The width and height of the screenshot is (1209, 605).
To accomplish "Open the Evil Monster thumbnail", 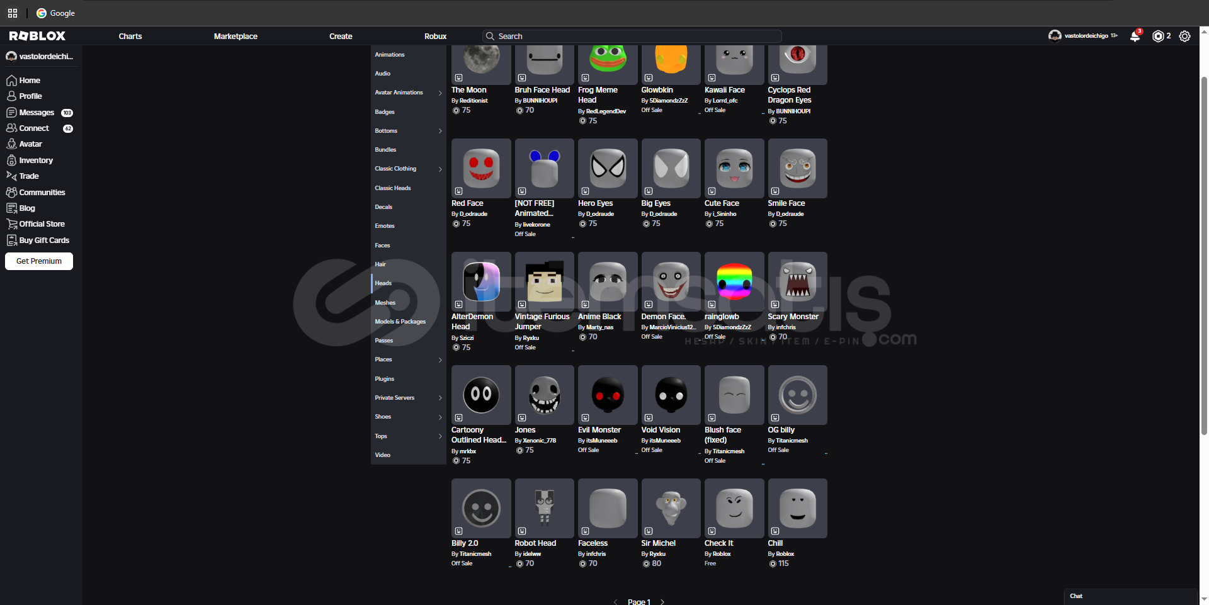I will (608, 395).
